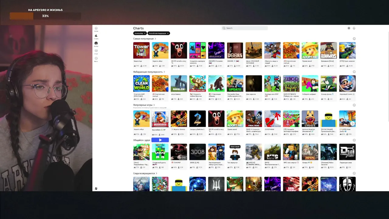This screenshot has width=389, height=219.
Task: Expand the Самые популярные section
Action: click(144, 39)
